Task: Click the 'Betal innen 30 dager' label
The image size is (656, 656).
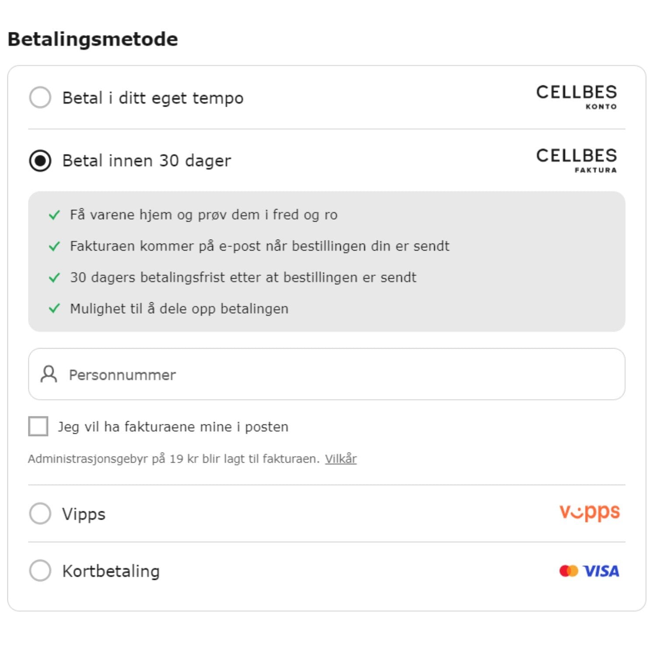Action: click(x=147, y=161)
